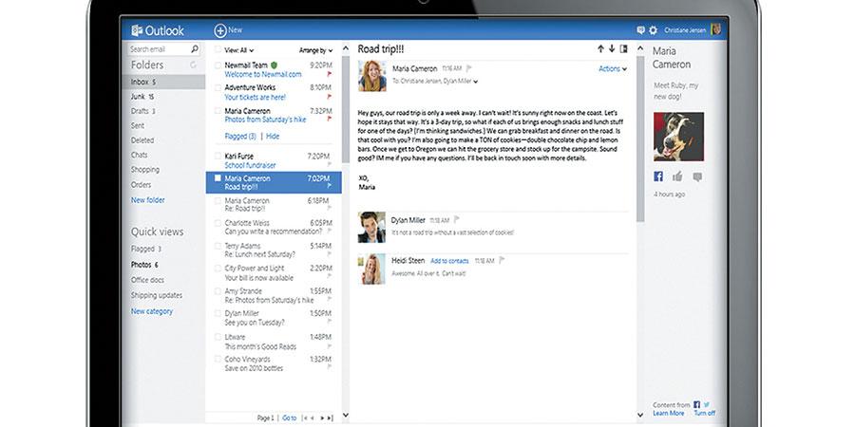Open the messaging chat icon in header

[640, 30]
